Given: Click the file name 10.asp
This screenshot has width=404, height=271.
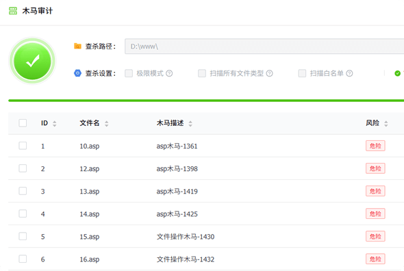Looking at the screenshot, I should (90, 146).
